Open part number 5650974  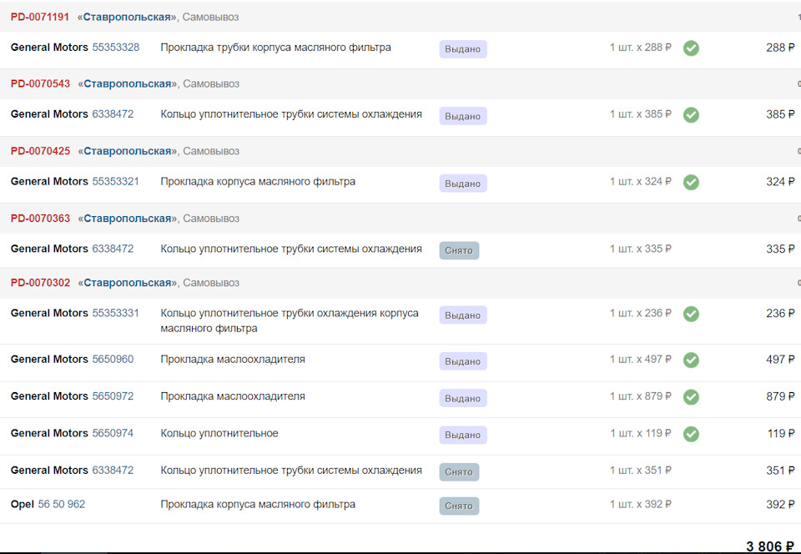pyautogui.click(x=113, y=433)
